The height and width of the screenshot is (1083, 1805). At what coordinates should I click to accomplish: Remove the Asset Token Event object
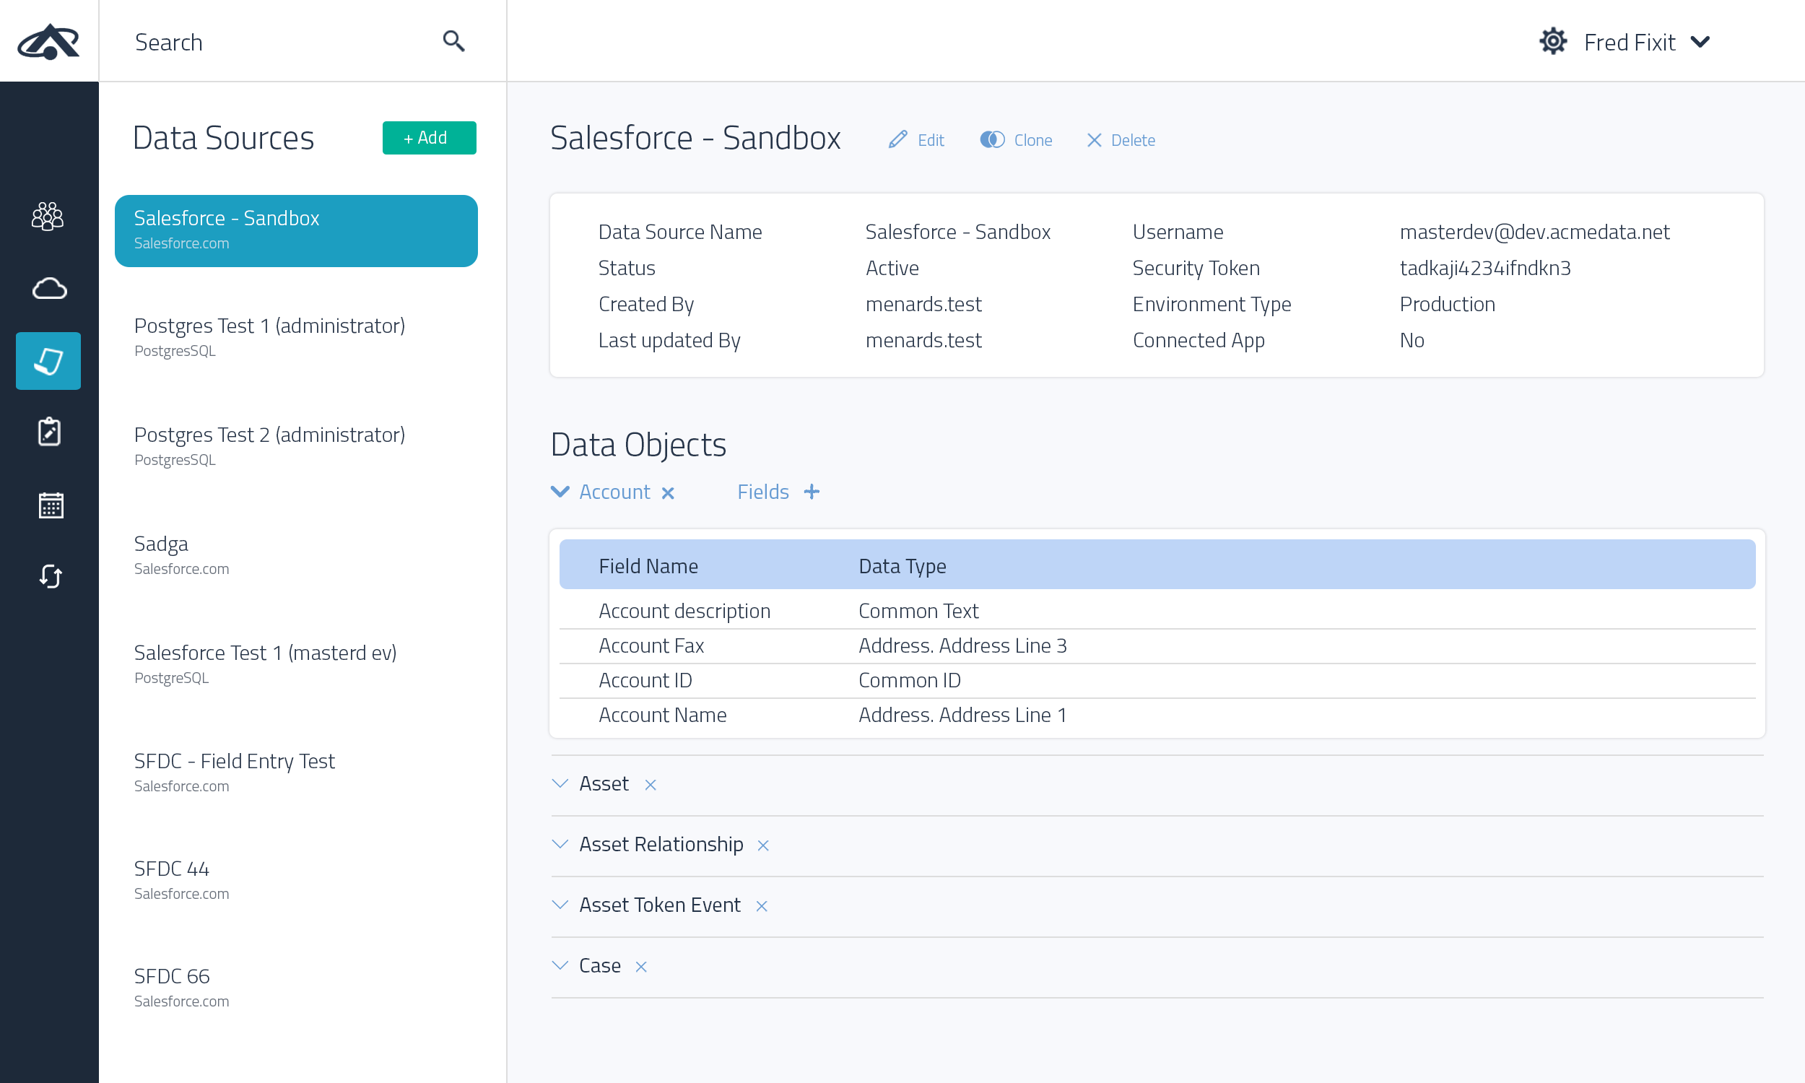click(761, 905)
